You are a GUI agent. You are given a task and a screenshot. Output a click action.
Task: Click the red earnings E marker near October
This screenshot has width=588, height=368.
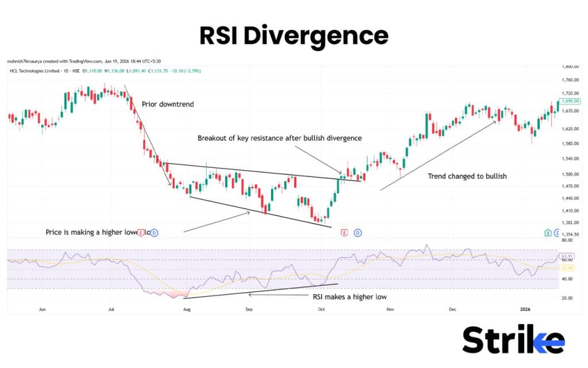[x=345, y=233]
